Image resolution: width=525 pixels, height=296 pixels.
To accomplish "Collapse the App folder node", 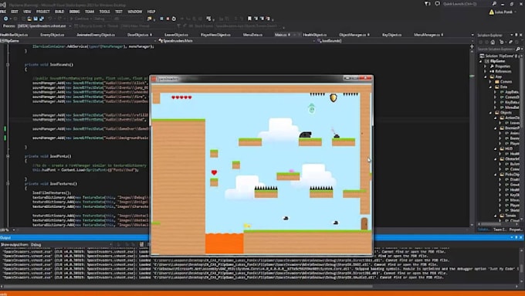I will click(x=486, y=77).
